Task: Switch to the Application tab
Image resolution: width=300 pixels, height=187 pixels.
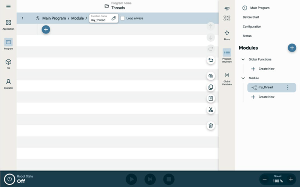Action: tap(8, 24)
